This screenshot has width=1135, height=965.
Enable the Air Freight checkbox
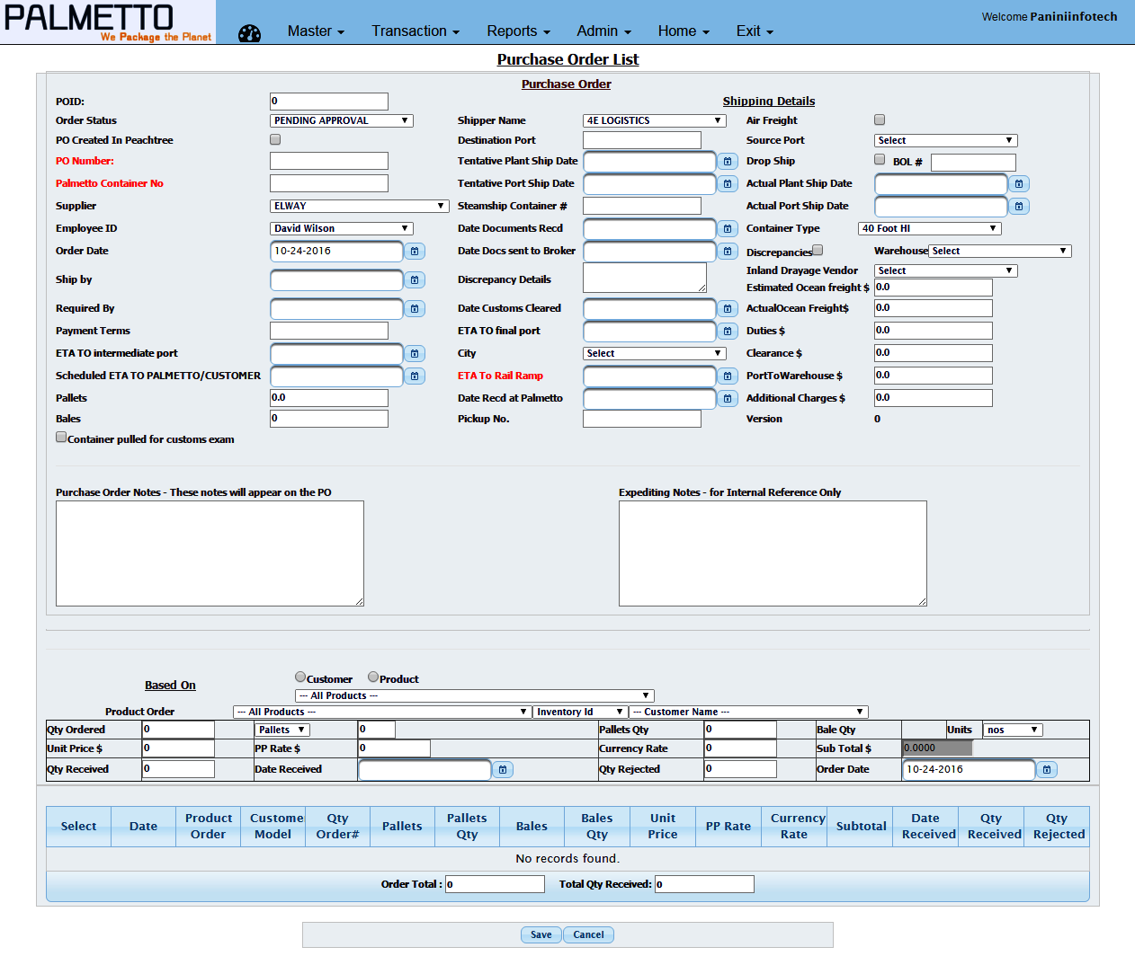tap(880, 120)
